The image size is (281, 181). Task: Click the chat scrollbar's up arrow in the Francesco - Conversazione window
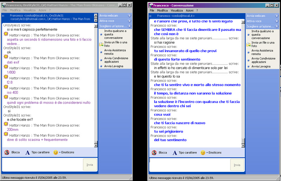coord(243,22)
